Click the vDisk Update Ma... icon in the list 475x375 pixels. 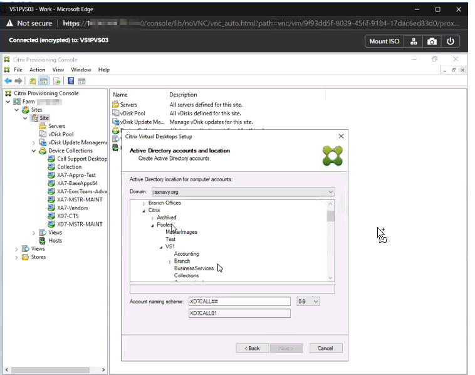coord(115,122)
